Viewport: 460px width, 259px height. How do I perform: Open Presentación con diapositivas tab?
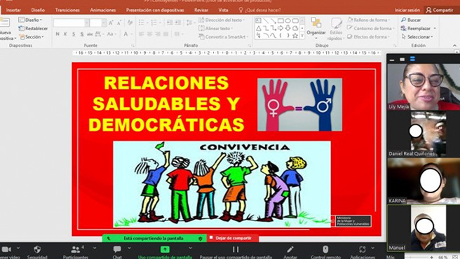click(155, 10)
